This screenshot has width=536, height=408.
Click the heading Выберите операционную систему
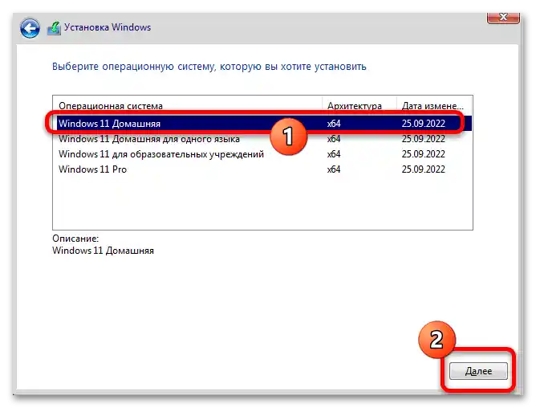point(209,67)
